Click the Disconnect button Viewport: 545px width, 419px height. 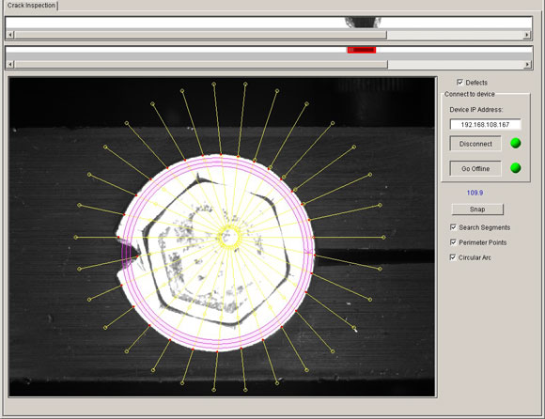tap(475, 144)
